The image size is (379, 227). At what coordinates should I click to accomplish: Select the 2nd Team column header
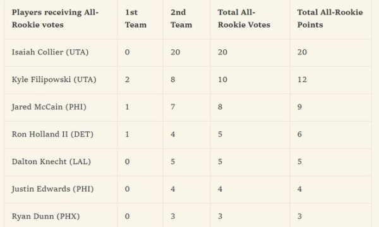click(x=181, y=18)
